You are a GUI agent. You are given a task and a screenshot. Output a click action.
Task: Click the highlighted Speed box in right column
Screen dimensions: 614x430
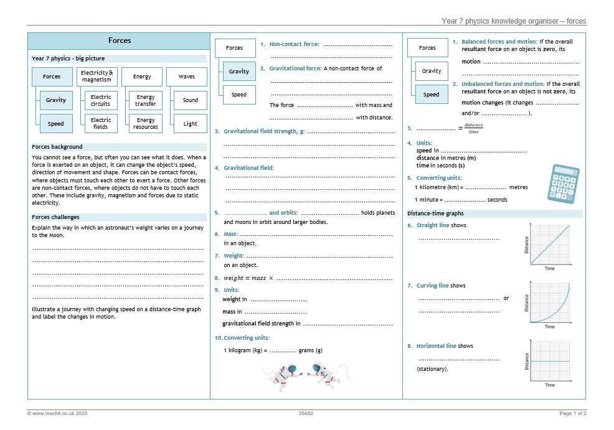(432, 95)
